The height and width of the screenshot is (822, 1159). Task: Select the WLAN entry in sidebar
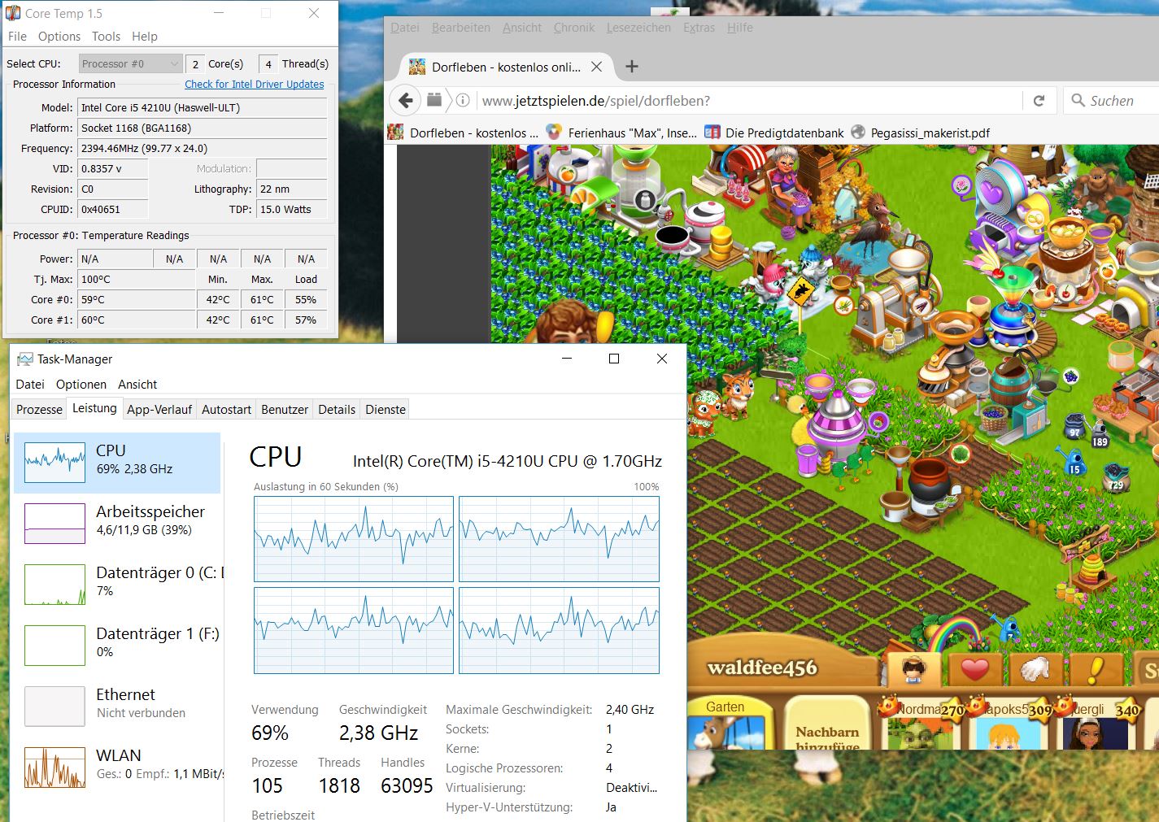pyautogui.click(x=117, y=767)
